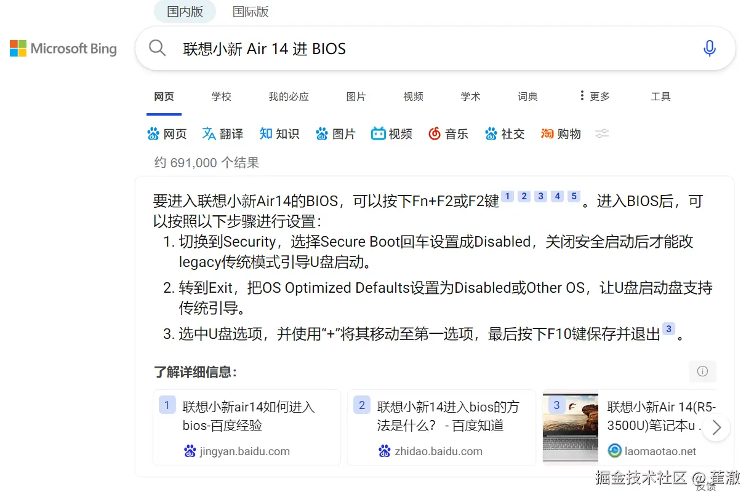
Task: Open the 购物 (shopping) vertical
Action: click(x=560, y=133)
